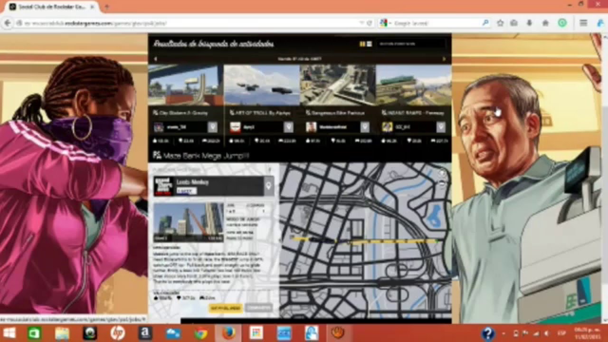The width and height of the screenshot is (608, 342).
Task: Open the Windows Start button
Action: [9, 333]
